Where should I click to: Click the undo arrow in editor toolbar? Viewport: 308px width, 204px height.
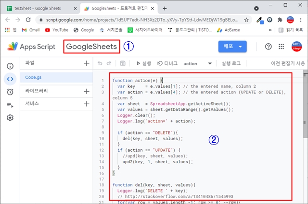pos(100,63)
